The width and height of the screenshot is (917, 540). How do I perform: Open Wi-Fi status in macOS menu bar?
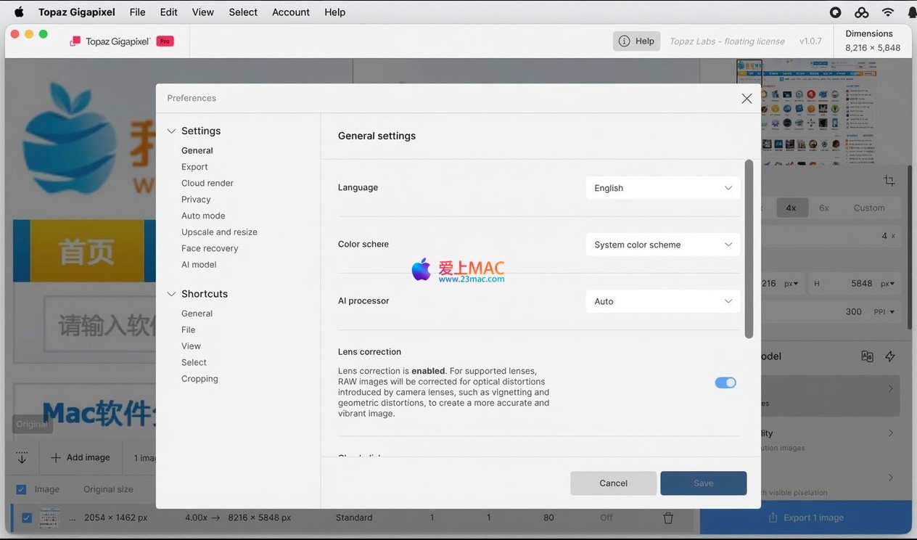(887, 12)
